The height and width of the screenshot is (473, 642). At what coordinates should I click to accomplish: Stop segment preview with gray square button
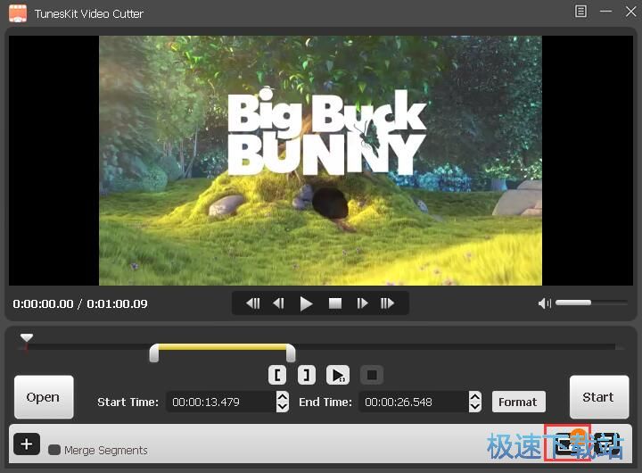pos(372,375)
